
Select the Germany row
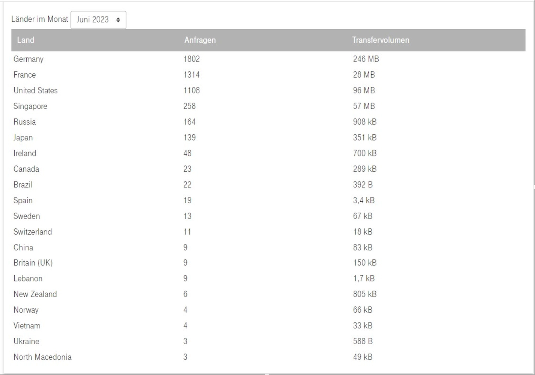[x=28, y=59]
